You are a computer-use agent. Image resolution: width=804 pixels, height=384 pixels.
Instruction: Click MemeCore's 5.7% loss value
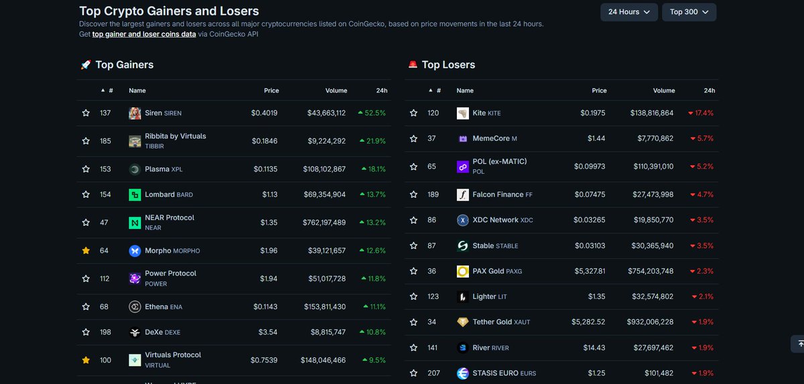point(703,138)
